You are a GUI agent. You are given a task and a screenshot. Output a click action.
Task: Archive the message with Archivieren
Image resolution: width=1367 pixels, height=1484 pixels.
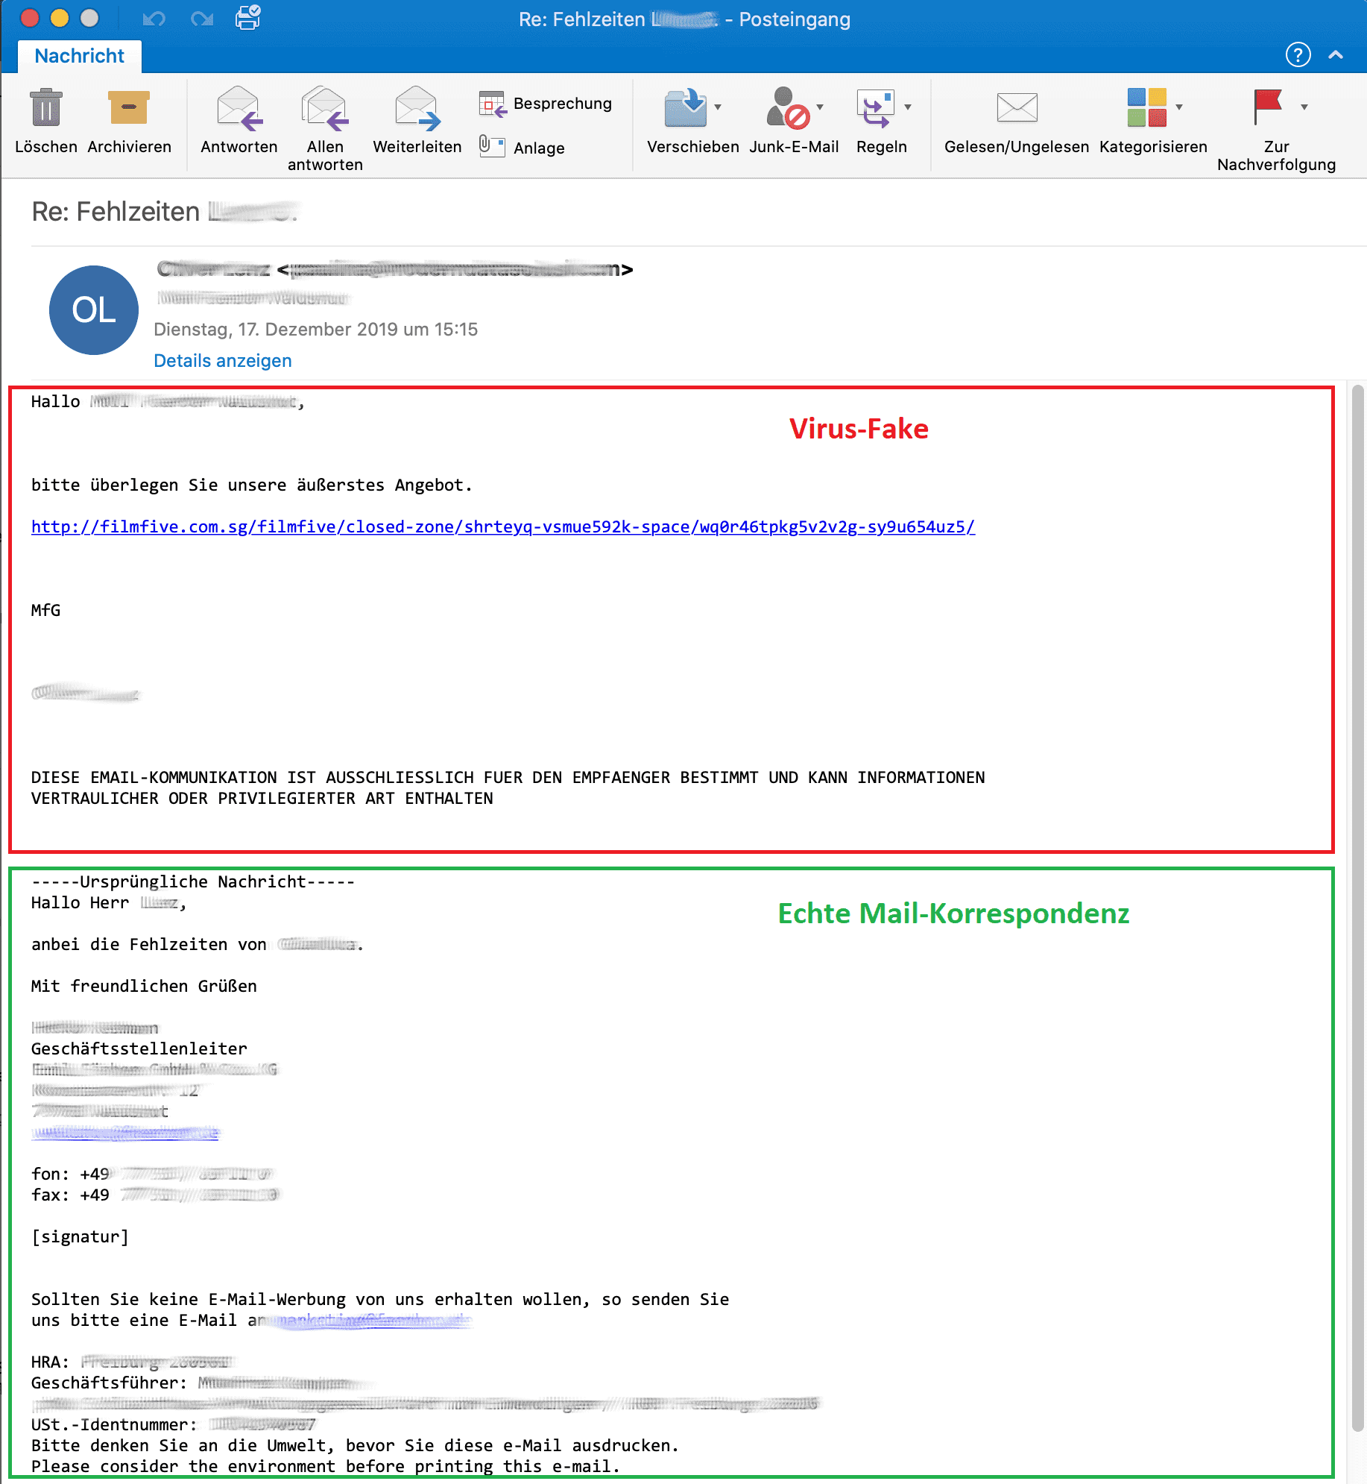pyautogui.click(x=129, y=108)
